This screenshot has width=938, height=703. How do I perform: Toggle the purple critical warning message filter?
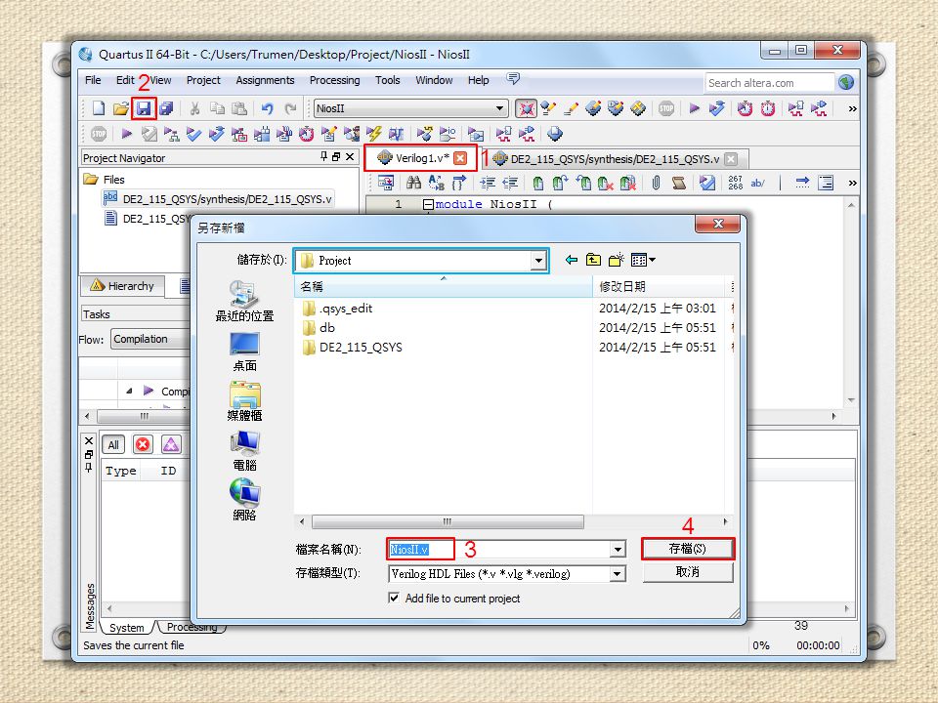(x=171, y=445)
